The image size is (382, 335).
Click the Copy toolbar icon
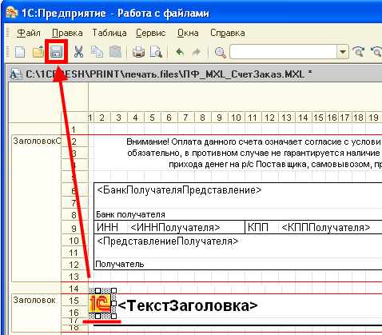point(97,52)
